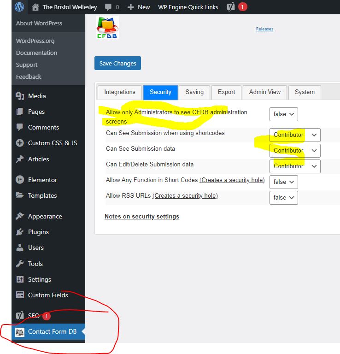This screenshot has width=340, height=354.
Task: Open role dropdown for Can Edit/Delete Submission data
Action: point(295,166)
